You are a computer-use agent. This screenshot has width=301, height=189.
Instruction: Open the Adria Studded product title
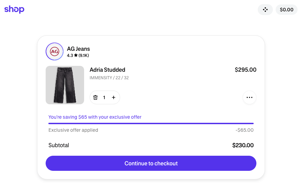[107, 70]
